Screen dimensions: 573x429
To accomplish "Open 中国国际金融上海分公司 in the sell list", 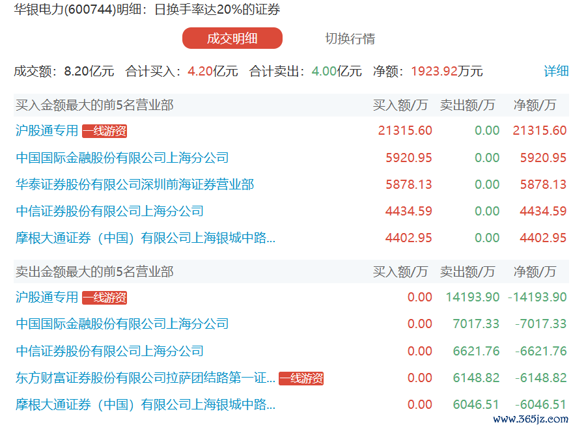I will (122, 324).
